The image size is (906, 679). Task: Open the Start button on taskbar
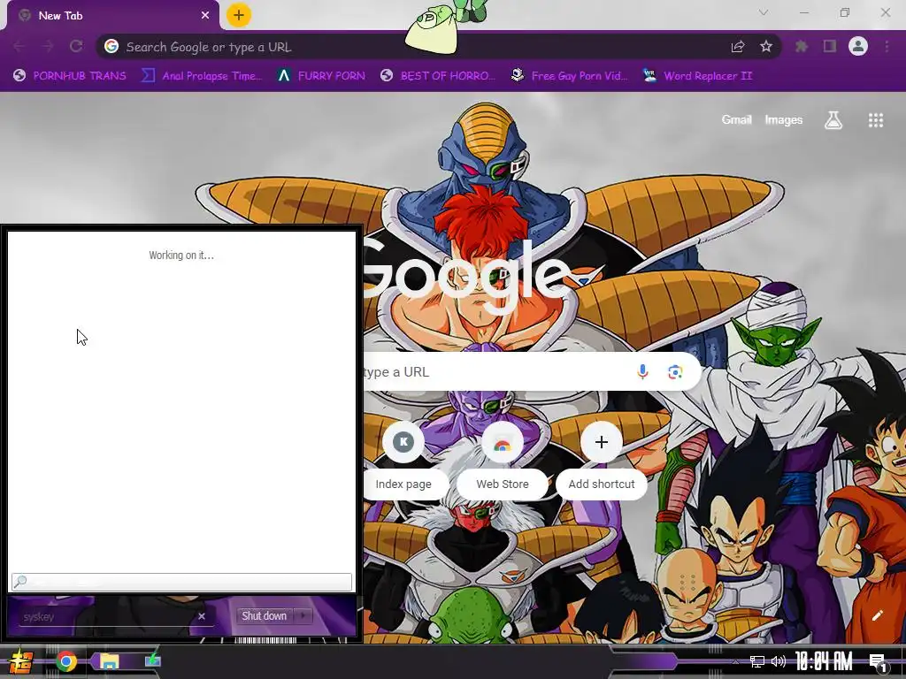(20, 661)
